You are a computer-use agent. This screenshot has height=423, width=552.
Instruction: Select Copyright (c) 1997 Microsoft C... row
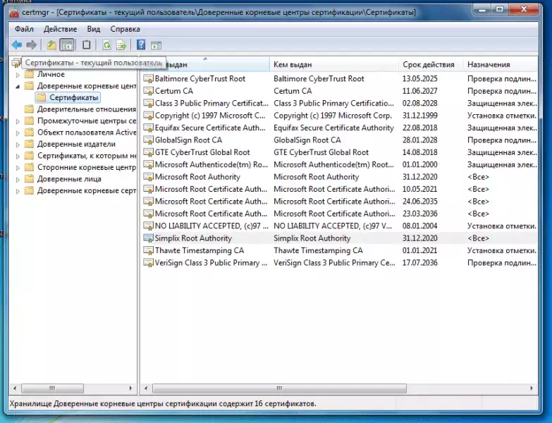(339, 116)
